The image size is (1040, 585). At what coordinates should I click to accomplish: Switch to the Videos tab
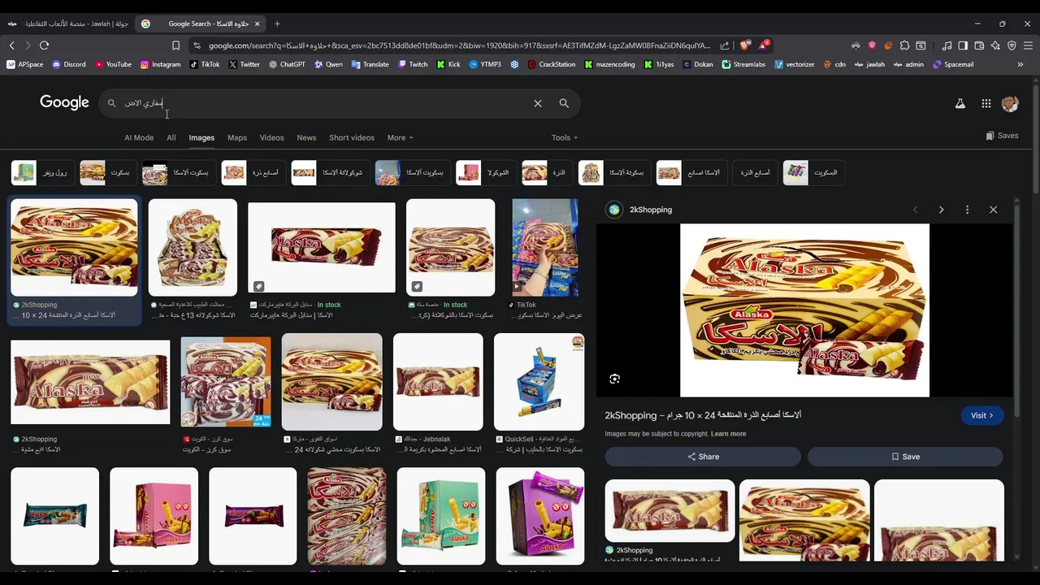pos(271,137)
